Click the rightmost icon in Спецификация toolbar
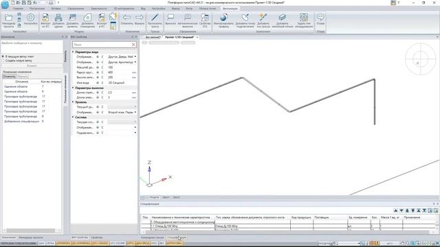 [x=436, y=211]
